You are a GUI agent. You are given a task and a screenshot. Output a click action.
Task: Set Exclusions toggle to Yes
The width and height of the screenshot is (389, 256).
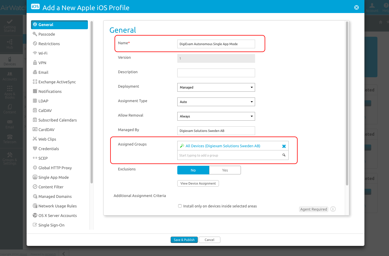pos(225,170)
